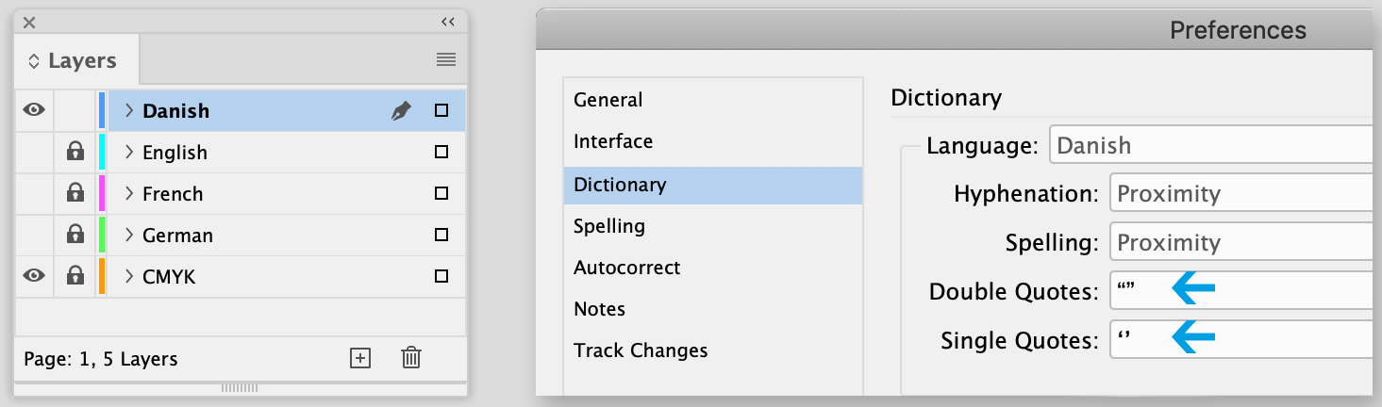
Task: Click the selection square on French layer
Action: [x=441, y=194]
